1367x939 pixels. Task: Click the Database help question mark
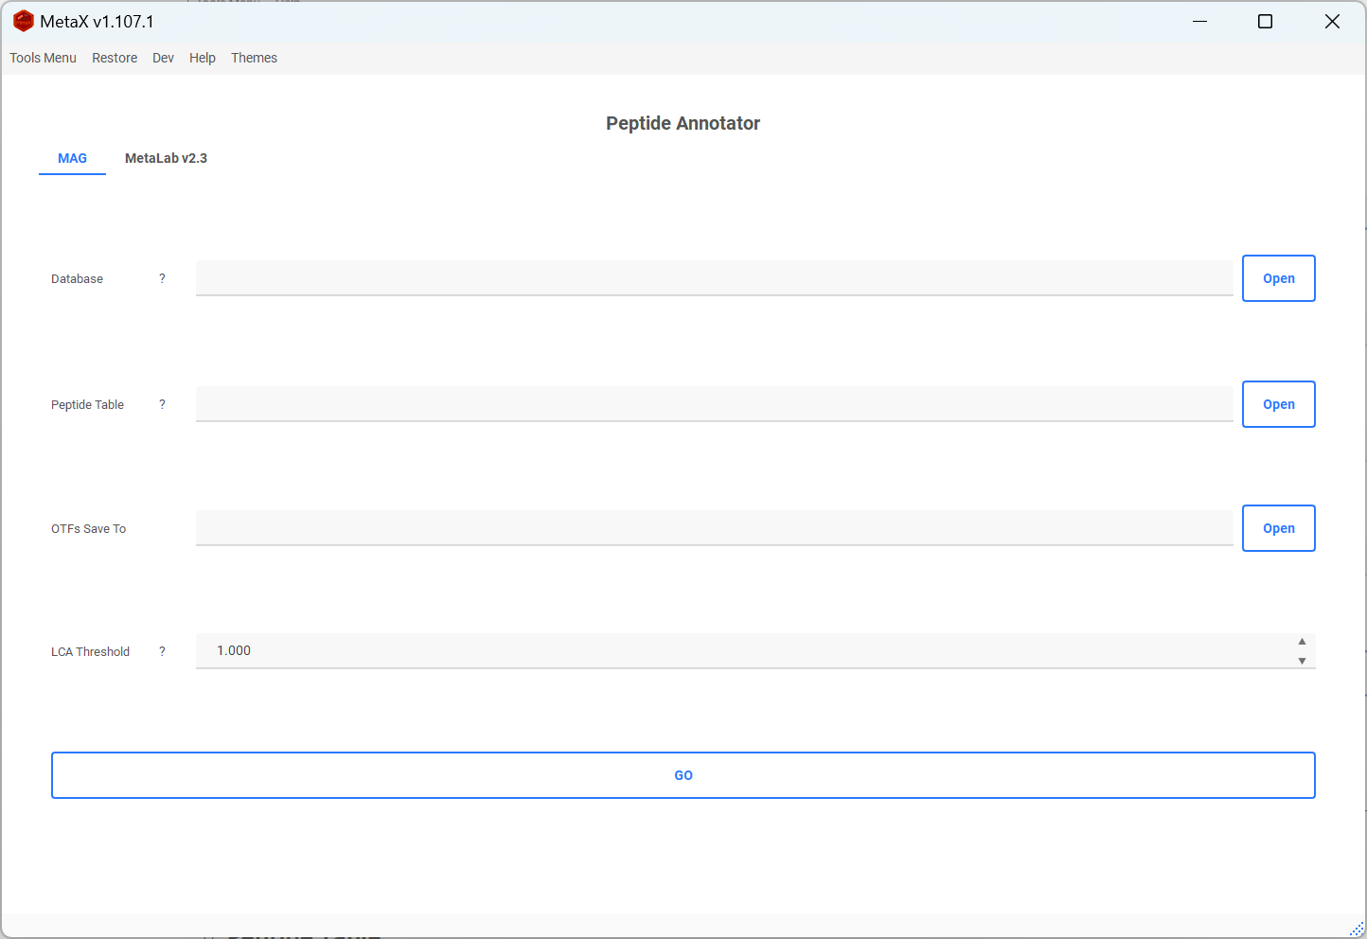pos(162,278)
